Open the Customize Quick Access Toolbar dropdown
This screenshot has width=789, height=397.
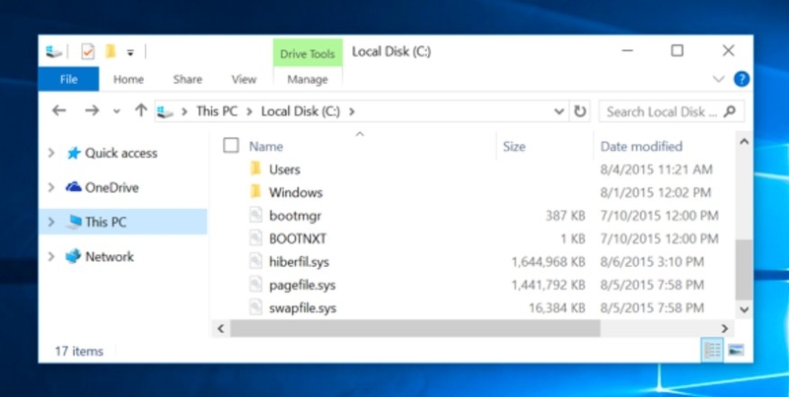(130, 52)
